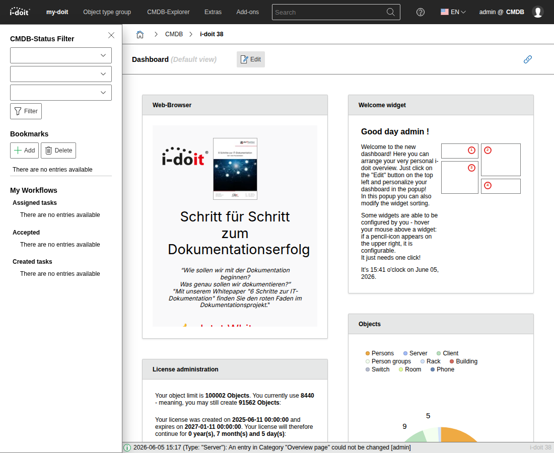
Task: Click admin @ CMDB tenant label
Action: coord(501,12)
